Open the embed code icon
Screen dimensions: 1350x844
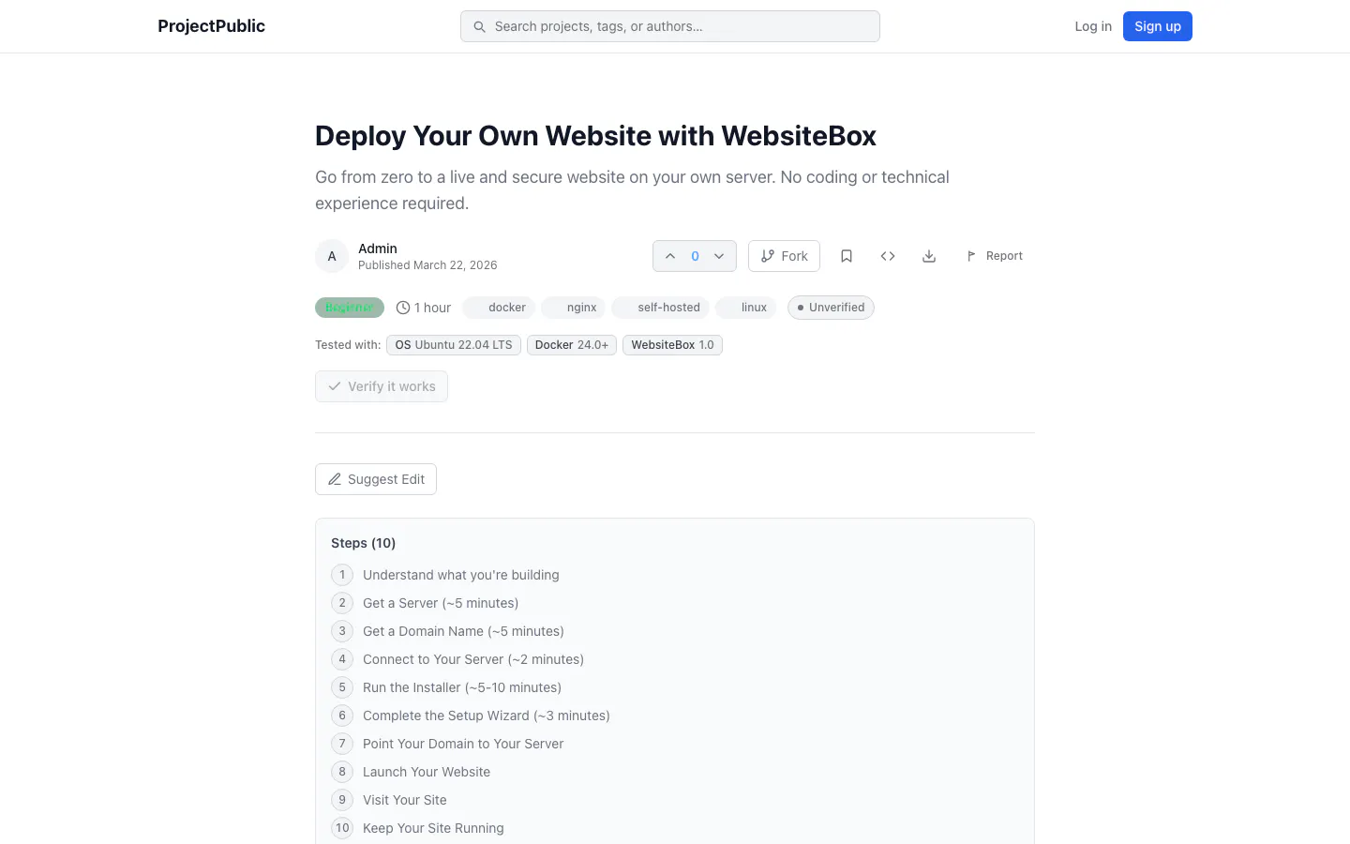888,256
